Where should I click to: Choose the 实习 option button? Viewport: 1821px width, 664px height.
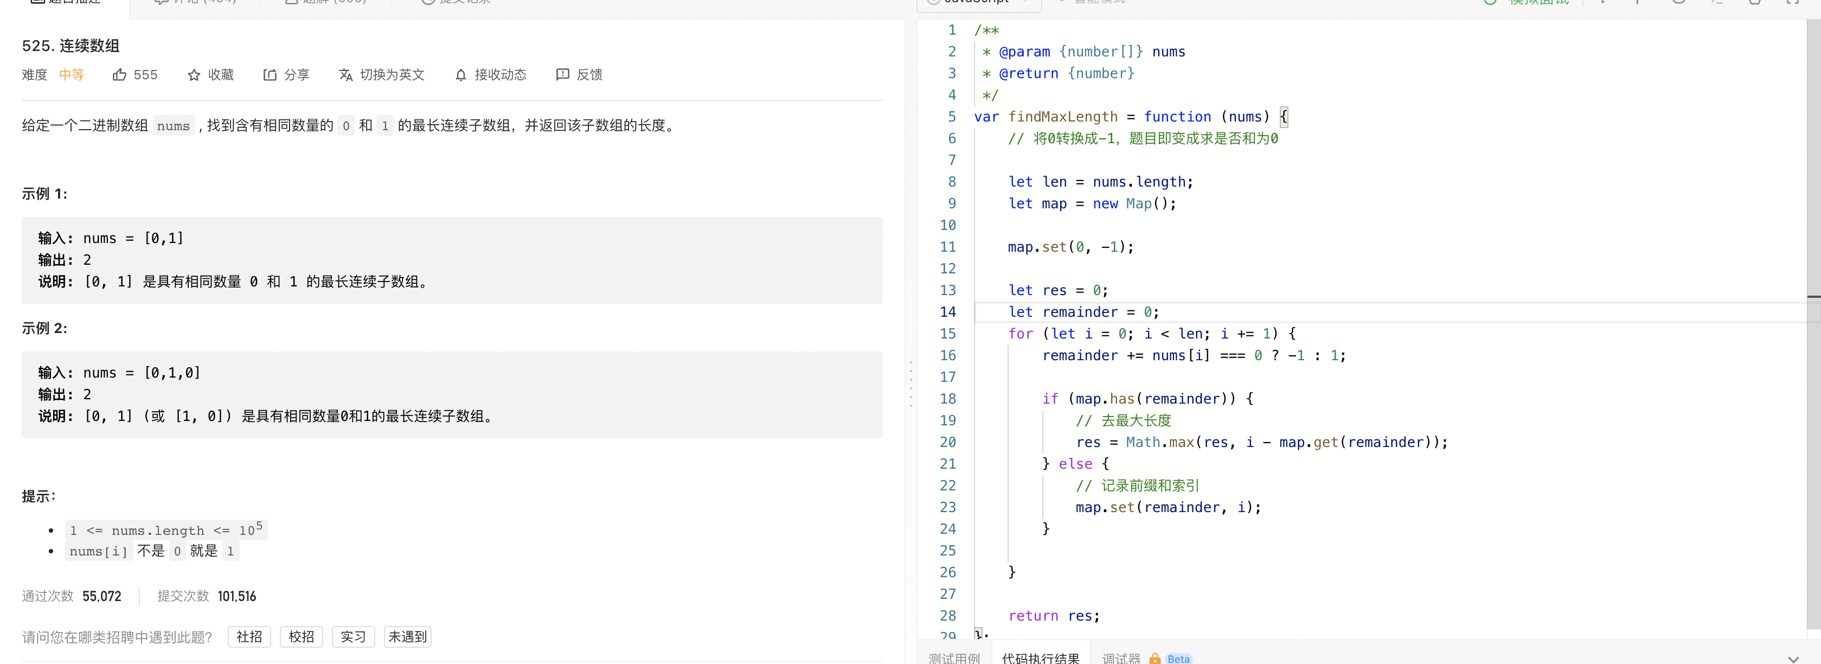click(x=352, y=636)
